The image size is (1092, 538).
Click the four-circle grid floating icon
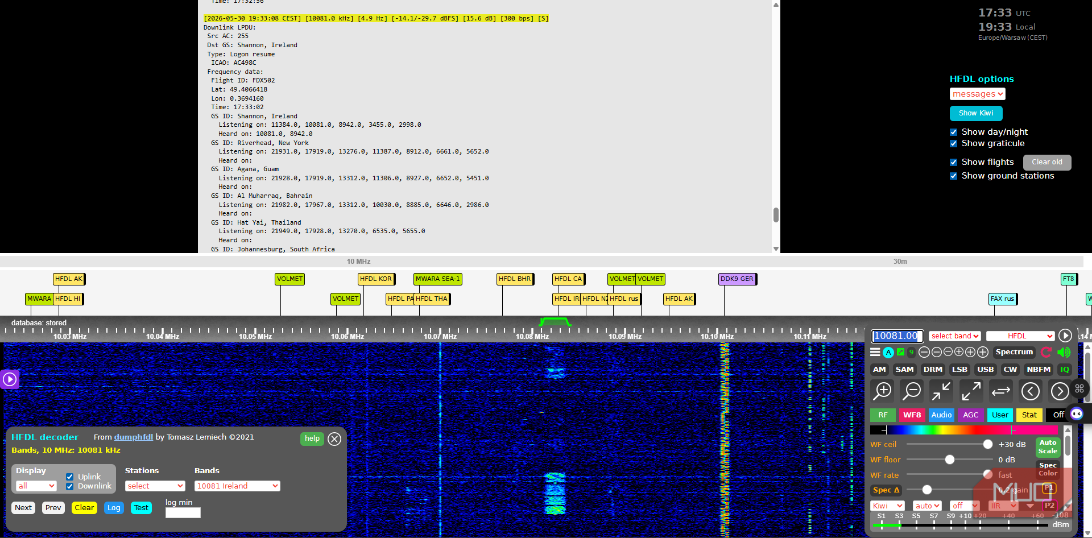[x=1079, y=388]
